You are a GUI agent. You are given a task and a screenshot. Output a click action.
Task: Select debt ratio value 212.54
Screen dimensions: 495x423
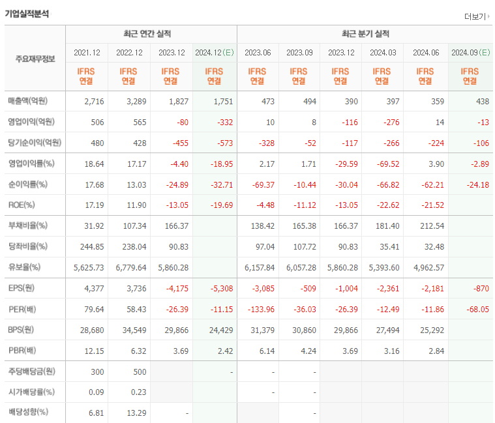[432, 226]
